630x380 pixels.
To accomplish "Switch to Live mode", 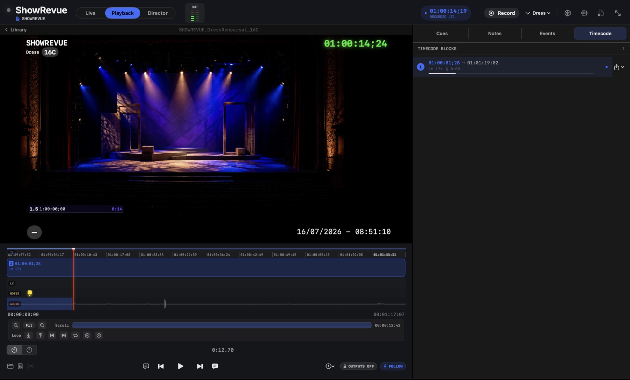I will (90, 13).
